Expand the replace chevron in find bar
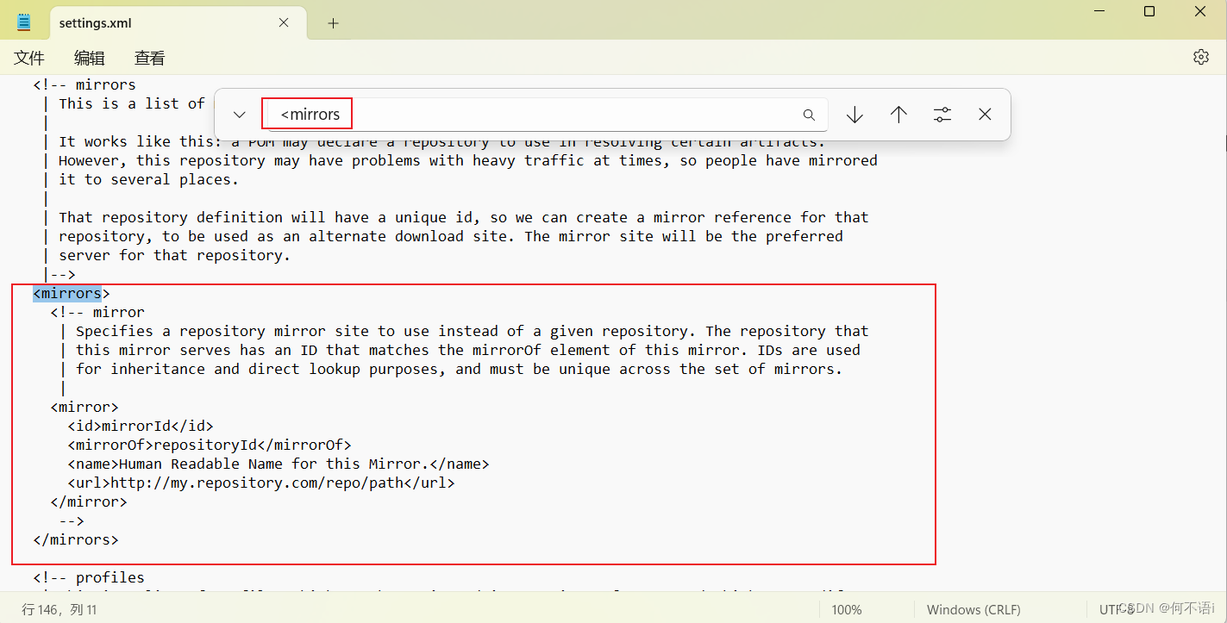Image resolution: width=1227 pixels, height=623 pixels. pyautogui.click(x=240, y=115)
